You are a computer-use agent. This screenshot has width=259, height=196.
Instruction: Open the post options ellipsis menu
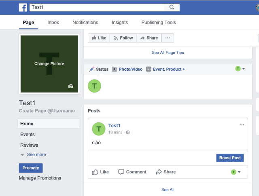(242, 125)
